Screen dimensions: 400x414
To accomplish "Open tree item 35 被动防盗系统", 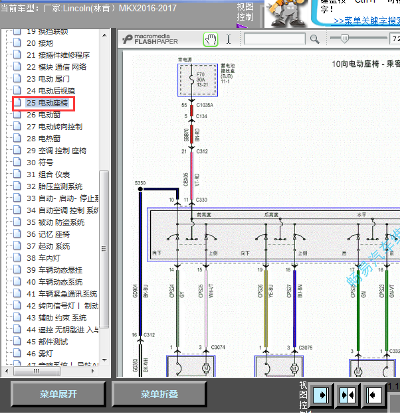I will (56, 222).
